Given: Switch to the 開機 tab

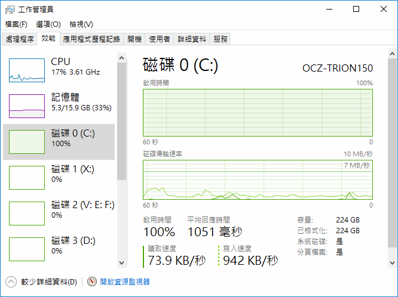Looking at the screenshot, I should pyautogui.click(x=134, y=39).
